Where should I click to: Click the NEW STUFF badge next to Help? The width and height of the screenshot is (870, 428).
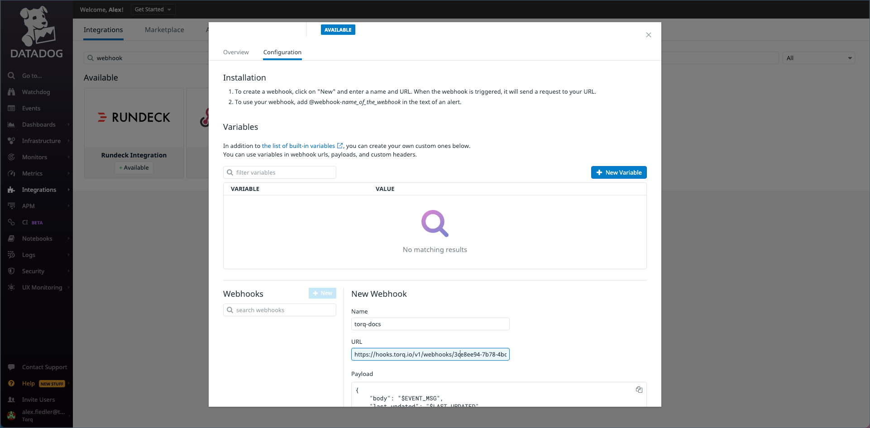click(x=52, y=384)
